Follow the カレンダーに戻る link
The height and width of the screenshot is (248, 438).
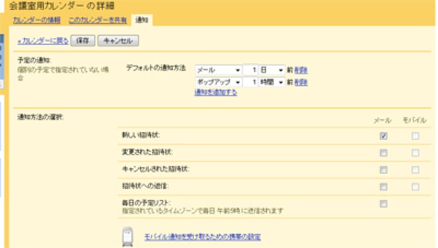(43, 41)
